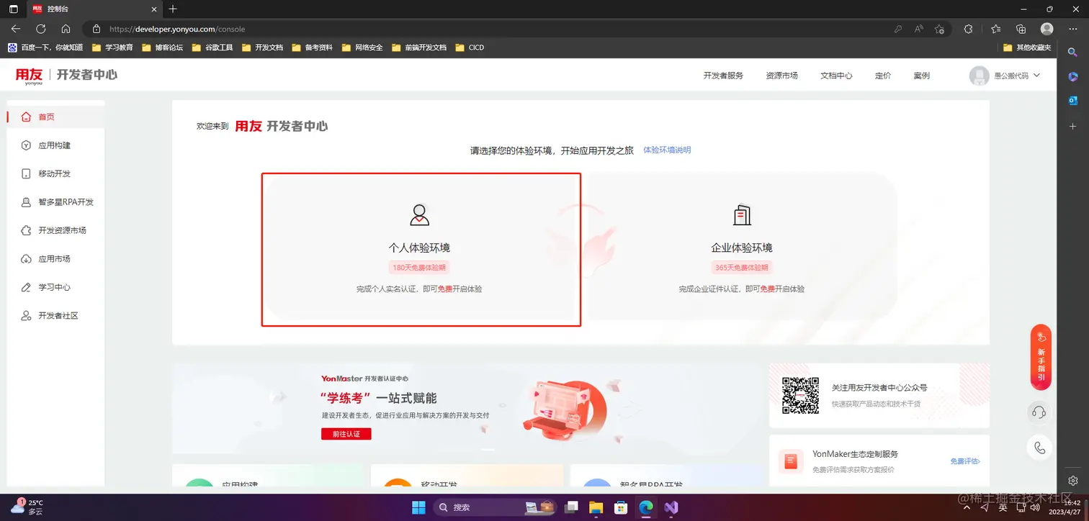Open 智多星RPA开发 in the sidebar
Screen dimensions: 1089x521
(x=65, y=201)
